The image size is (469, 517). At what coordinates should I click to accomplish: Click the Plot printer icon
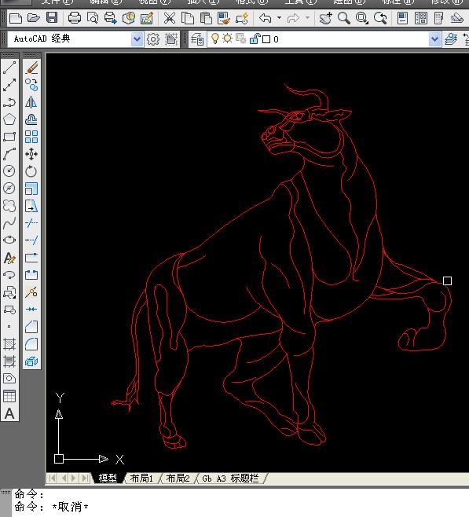coord(75,18)
